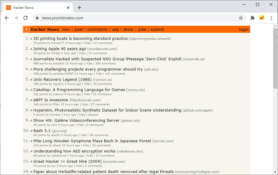Click the github.com/apple domain link
Image resolution: width=278 pixels, height=175 pixels.
pos(198,110)
